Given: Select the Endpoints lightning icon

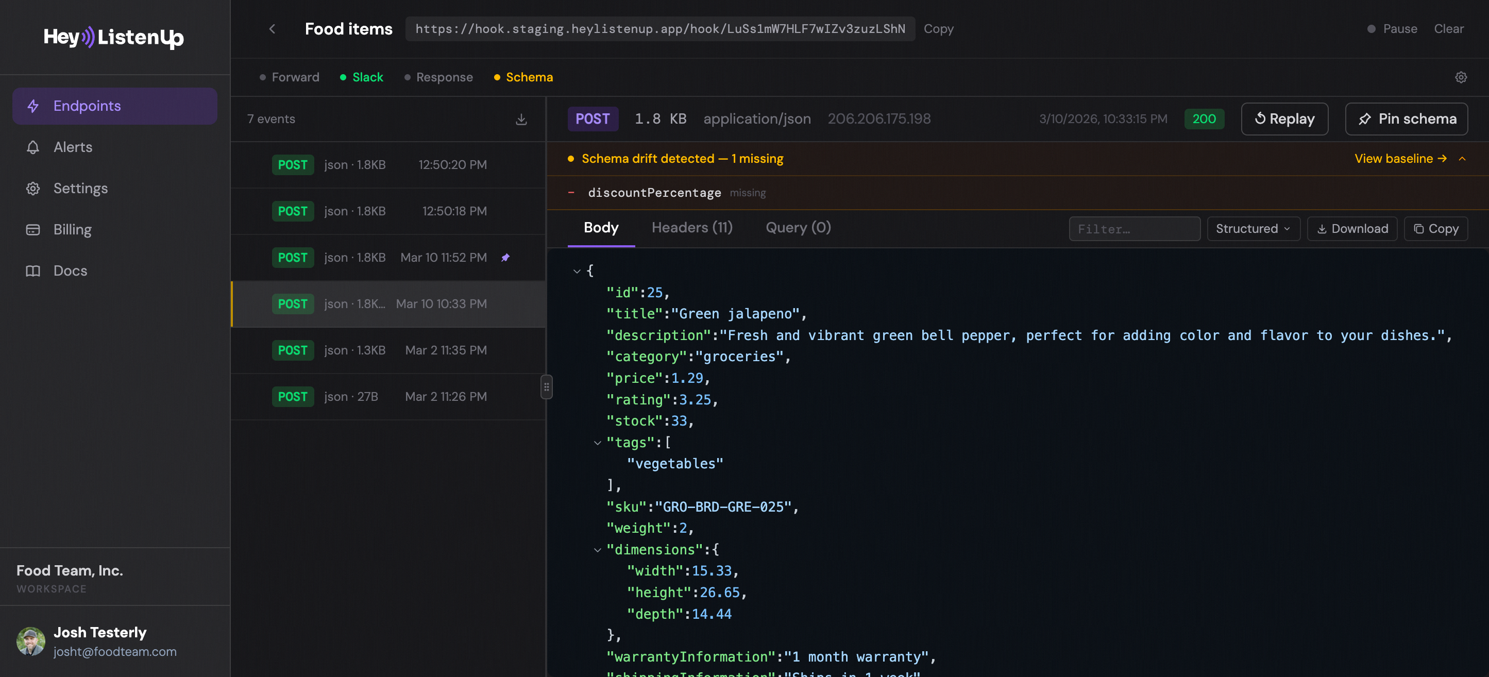Looking at the screenshot, I should point(33,106).
